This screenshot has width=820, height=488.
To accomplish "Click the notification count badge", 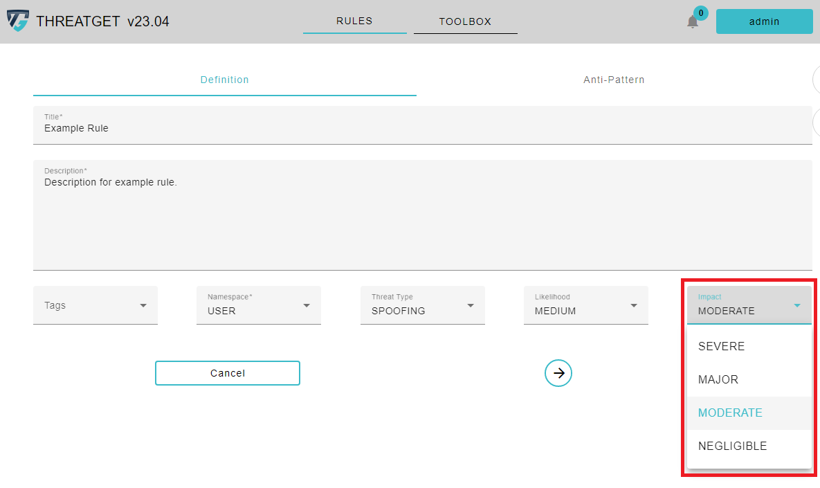I will pyautogui.click(x=701, y=12).
